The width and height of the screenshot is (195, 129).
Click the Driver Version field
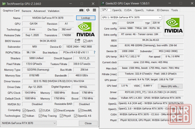[x=58, y=81]
